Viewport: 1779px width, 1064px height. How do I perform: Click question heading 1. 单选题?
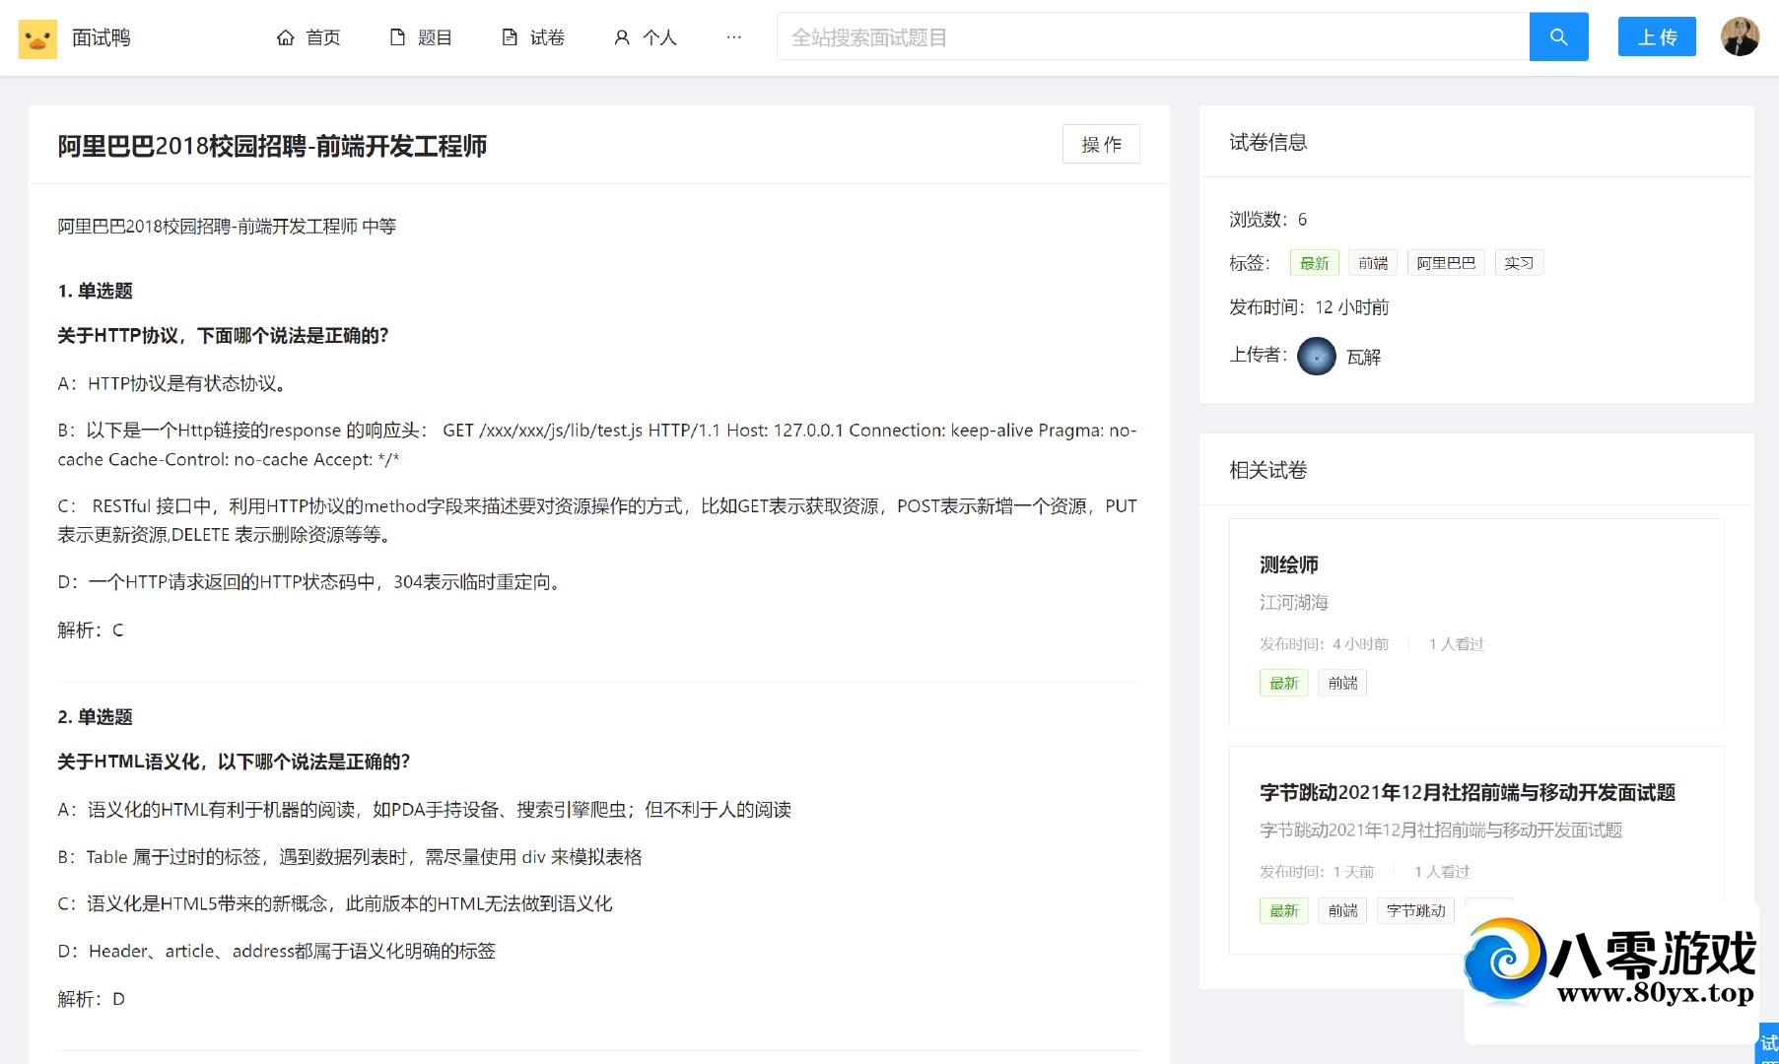95,291
